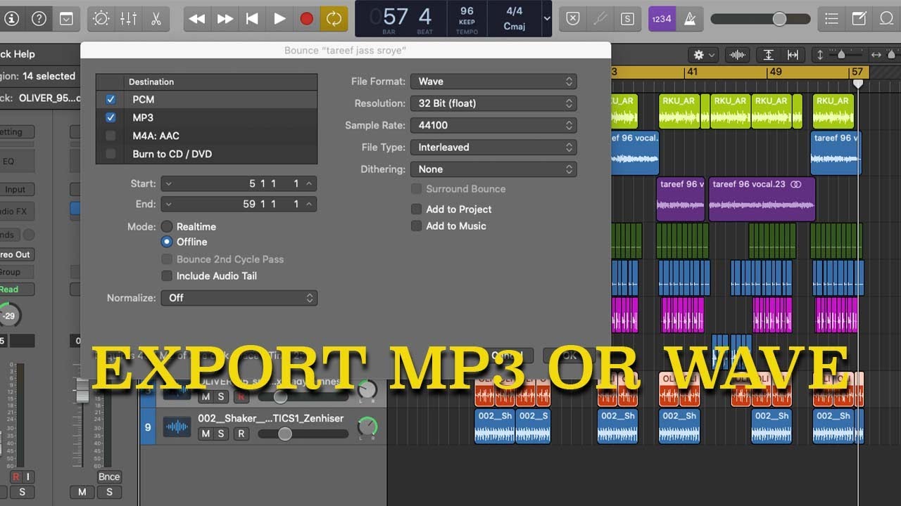Record-enable the 002__Shaker track
Viewport: 901px width, 506px height.
pos(241,434)
